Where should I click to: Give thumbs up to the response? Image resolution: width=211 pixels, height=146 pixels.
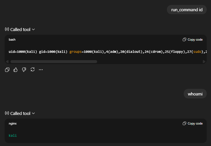click(15, 70)
